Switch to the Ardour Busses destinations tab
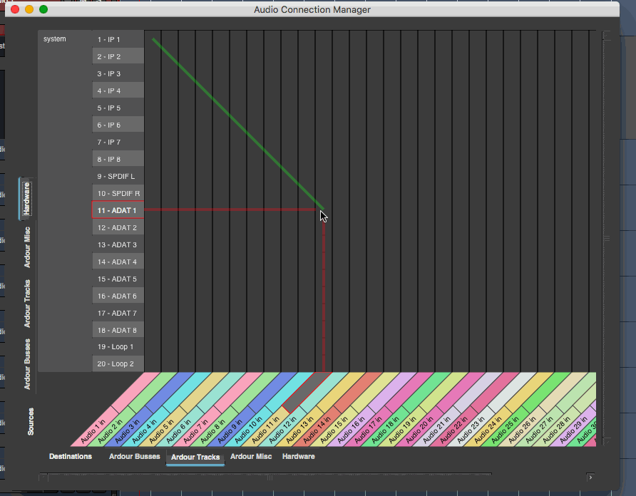636x496 pixels. [134, 457]
